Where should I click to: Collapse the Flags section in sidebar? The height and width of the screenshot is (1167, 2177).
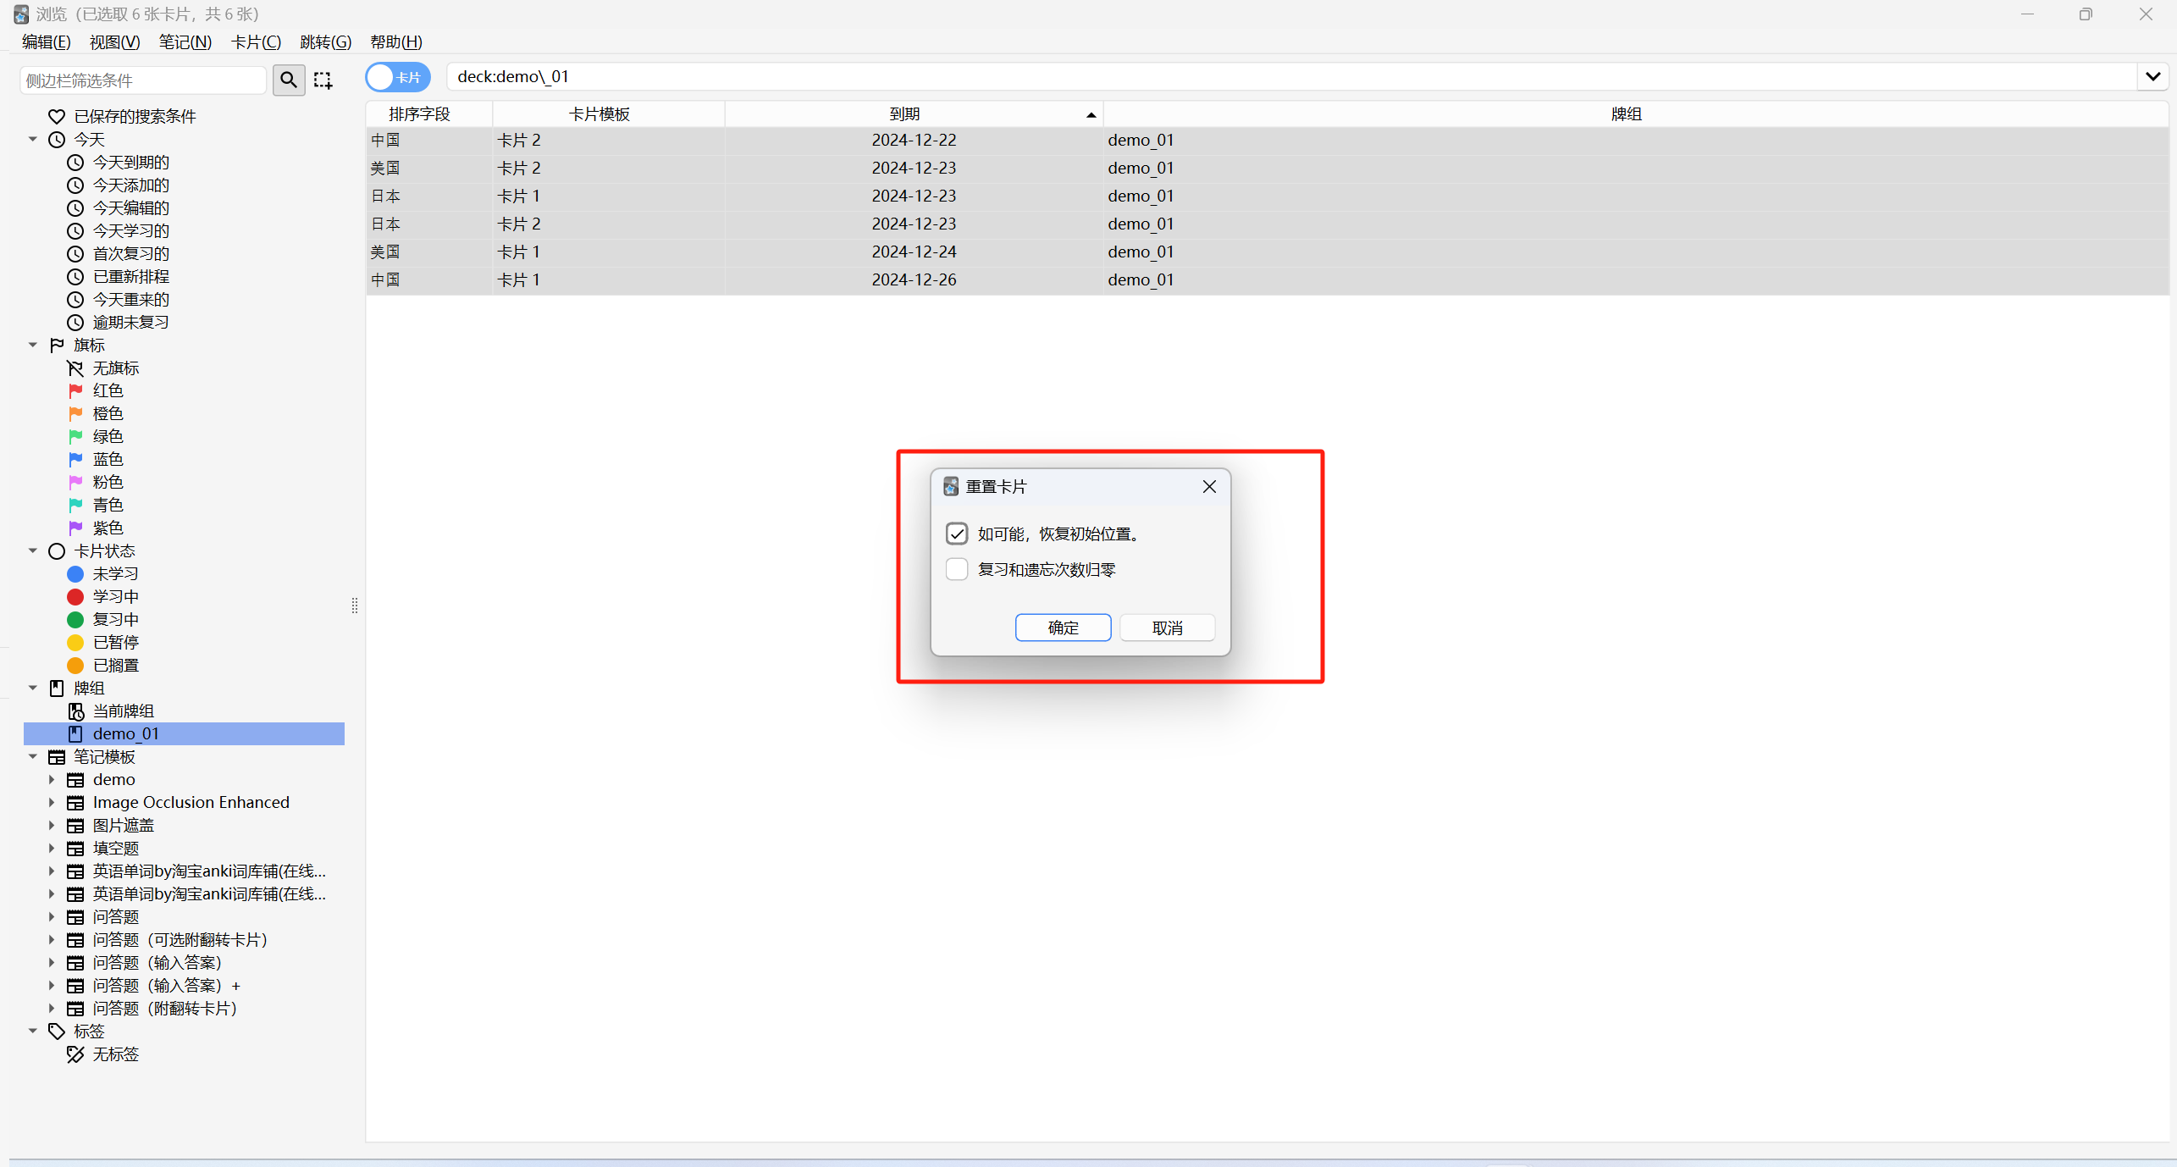[33, 346]
